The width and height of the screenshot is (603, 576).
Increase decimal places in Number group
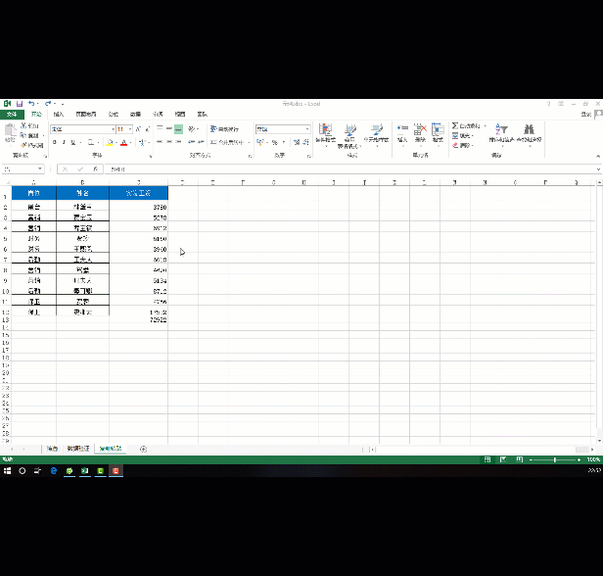(297, 142)
